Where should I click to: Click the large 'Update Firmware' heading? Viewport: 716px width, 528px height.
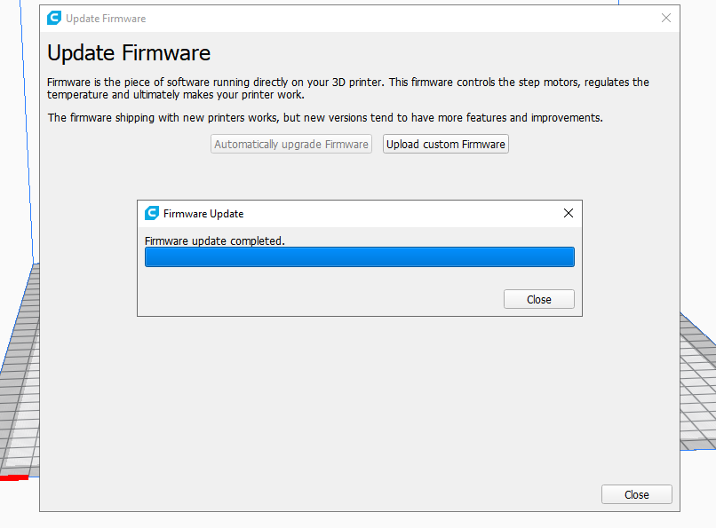(129, 52)
